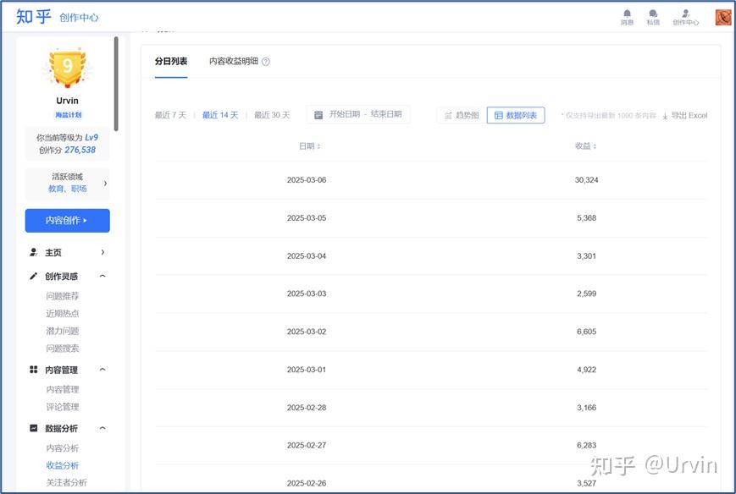Open 潜力问题 in sidebar
Screen dimensions: 736x494
point(63,331)
